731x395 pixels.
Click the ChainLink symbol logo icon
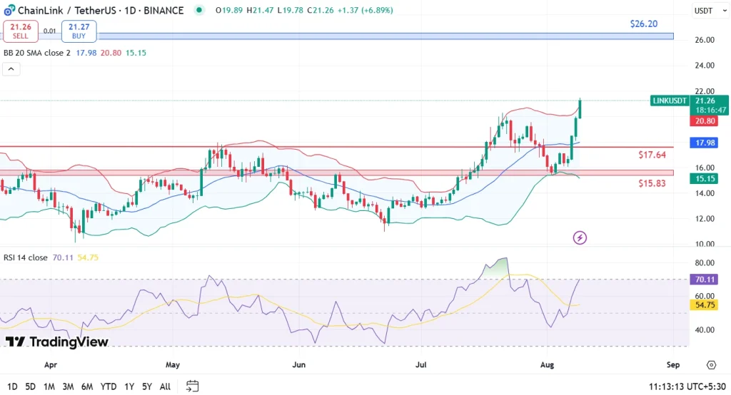(x=8, y=11)
